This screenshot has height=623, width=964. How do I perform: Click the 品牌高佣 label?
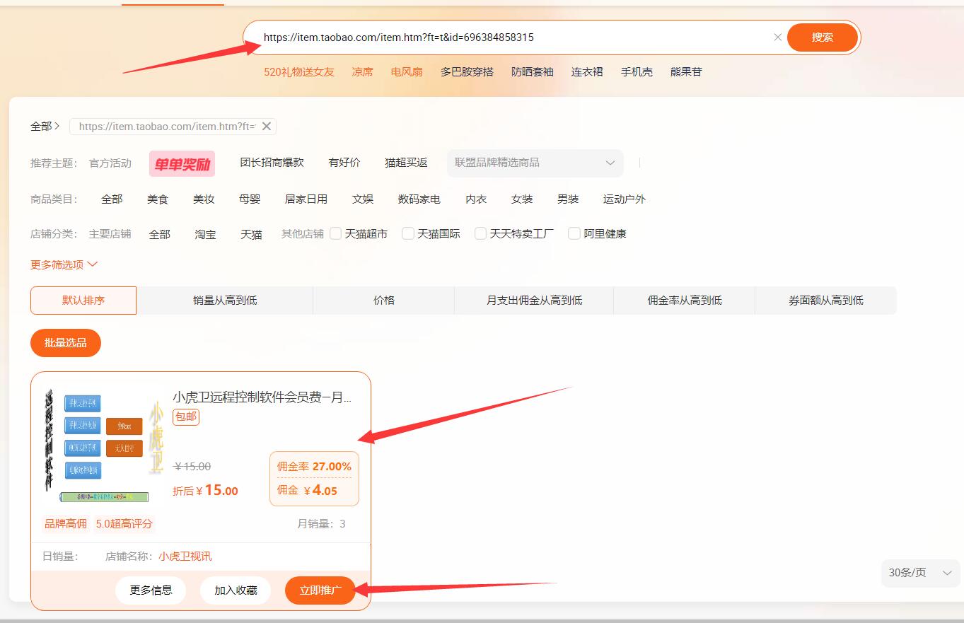[x=66, y=524]
